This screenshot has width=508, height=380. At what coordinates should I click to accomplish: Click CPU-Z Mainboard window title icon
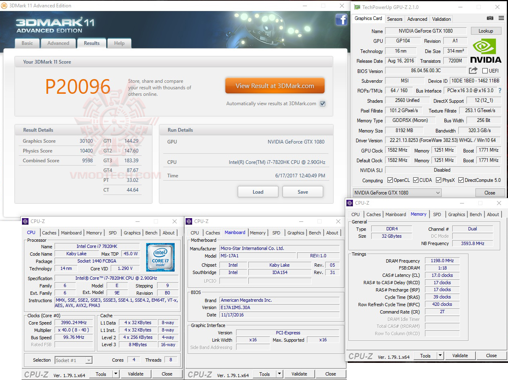click(x=189, y=221)
